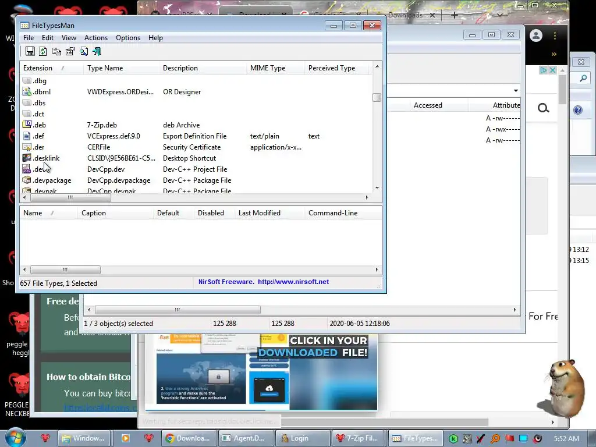Sort by Type Name column header
Image resolution: width=596 pixels, height=447 pixels.
[x=121, y=68]
